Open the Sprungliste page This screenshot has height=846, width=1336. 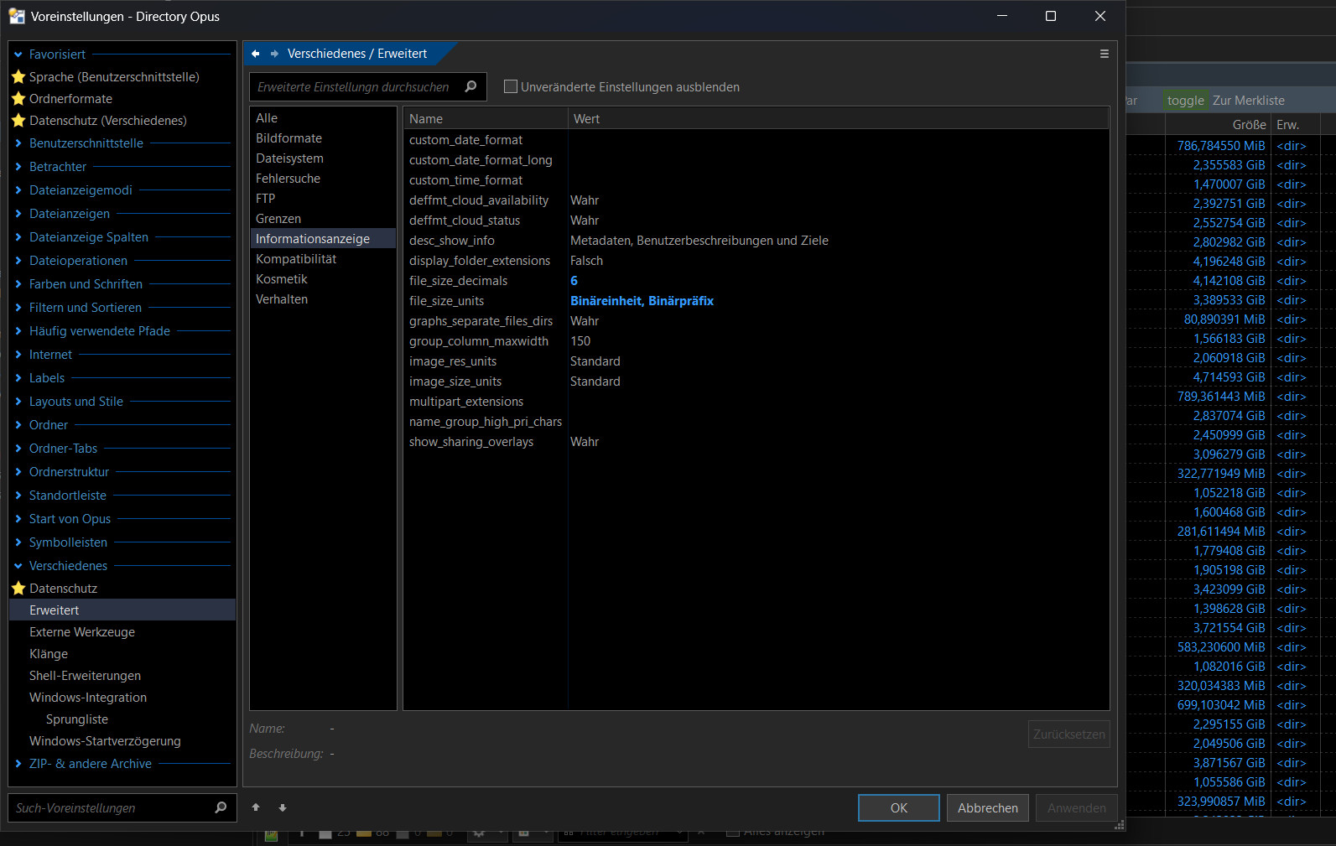point(77,719)
